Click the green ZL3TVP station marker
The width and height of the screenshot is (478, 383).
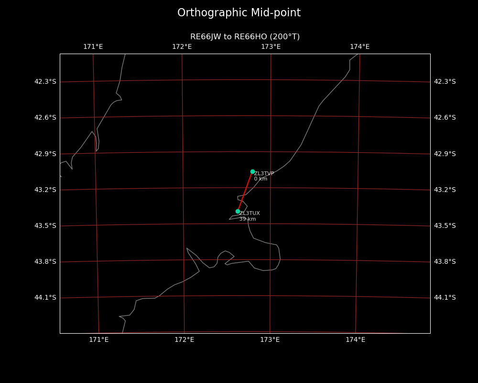[x=252, y=171]
